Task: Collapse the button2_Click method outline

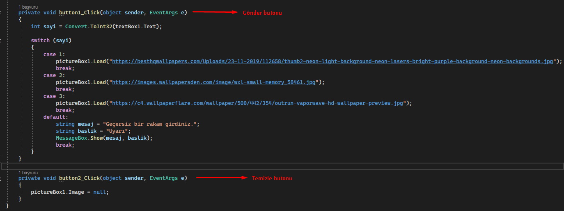Action: click(1, 178)
